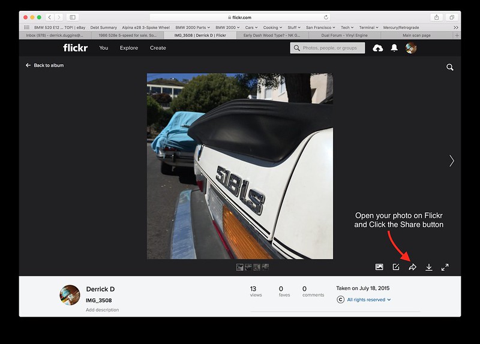Open the Explore menu on Flickr
480x344 pixels.
coord(128,48)
